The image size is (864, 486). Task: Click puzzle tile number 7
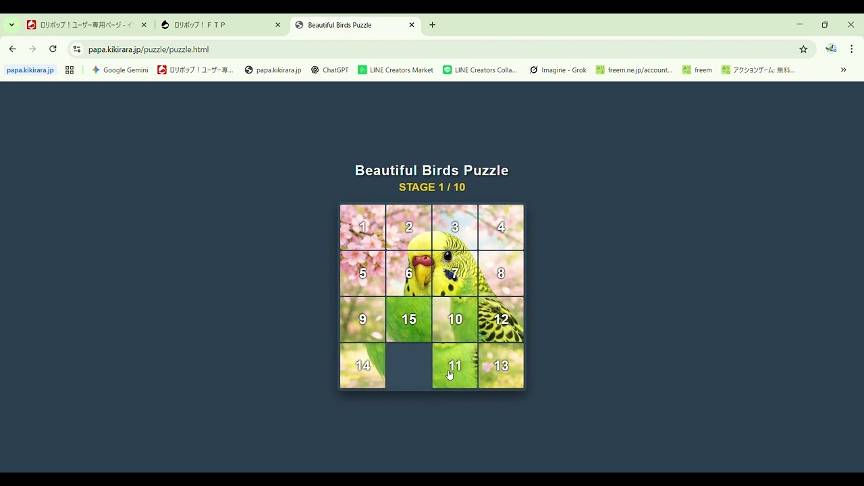pos(455,273)
